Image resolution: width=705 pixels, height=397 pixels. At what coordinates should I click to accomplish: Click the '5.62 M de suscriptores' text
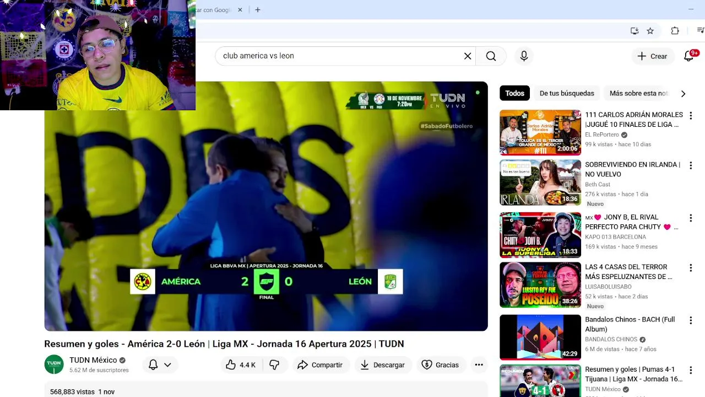pos(99,370)
